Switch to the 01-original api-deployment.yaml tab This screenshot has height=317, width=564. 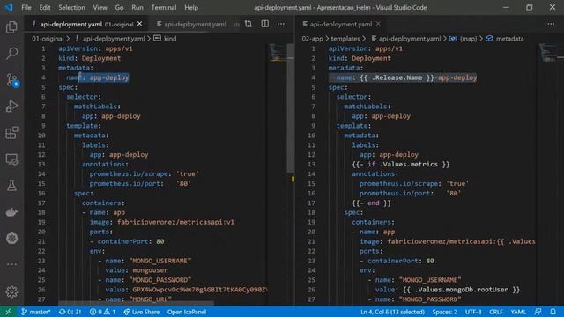tap(86, 24)
